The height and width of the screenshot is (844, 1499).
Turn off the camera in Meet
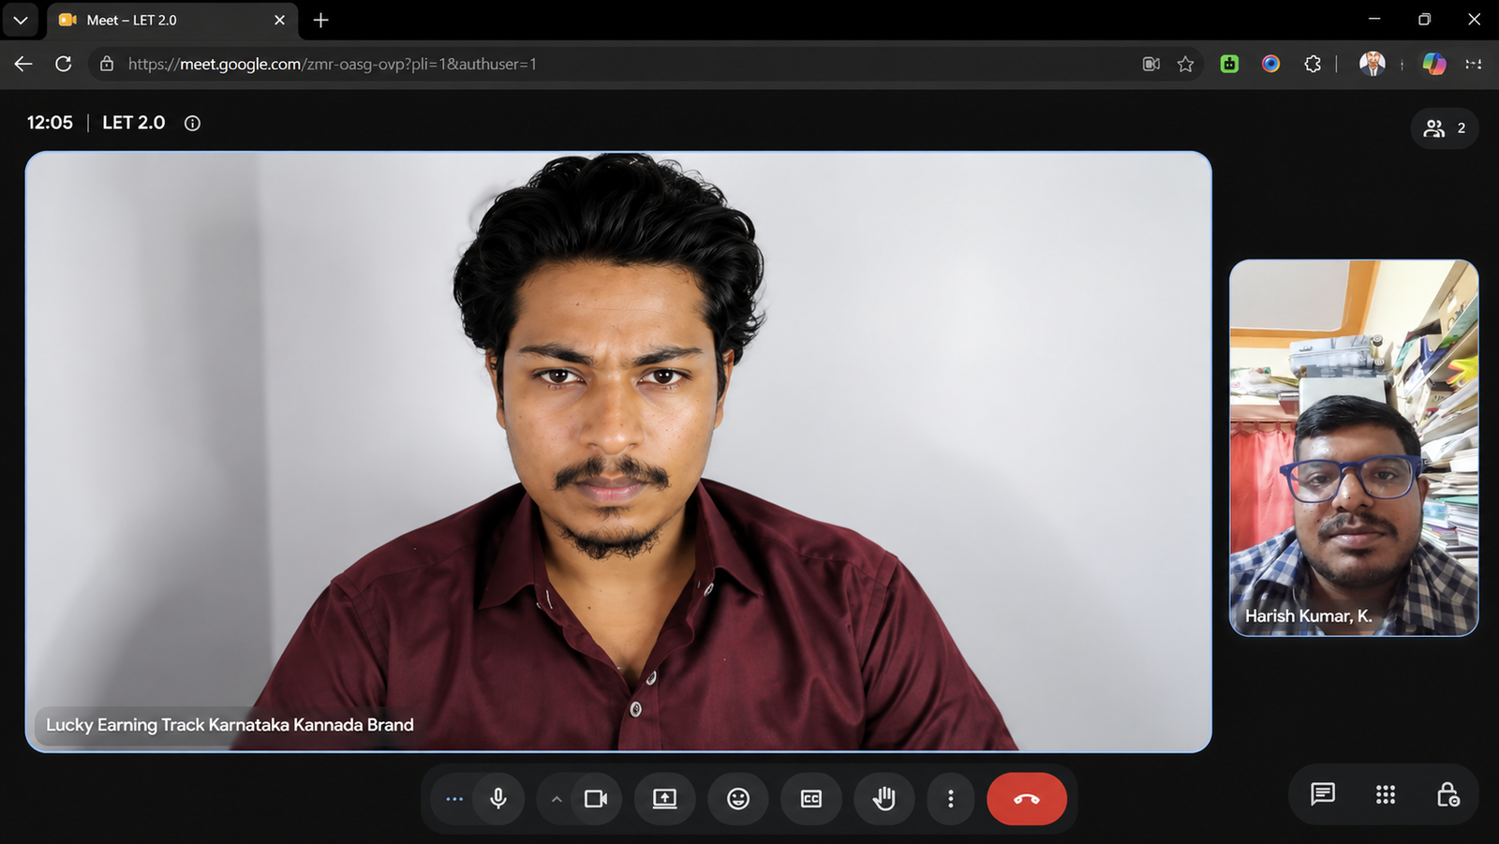point(596,799)
